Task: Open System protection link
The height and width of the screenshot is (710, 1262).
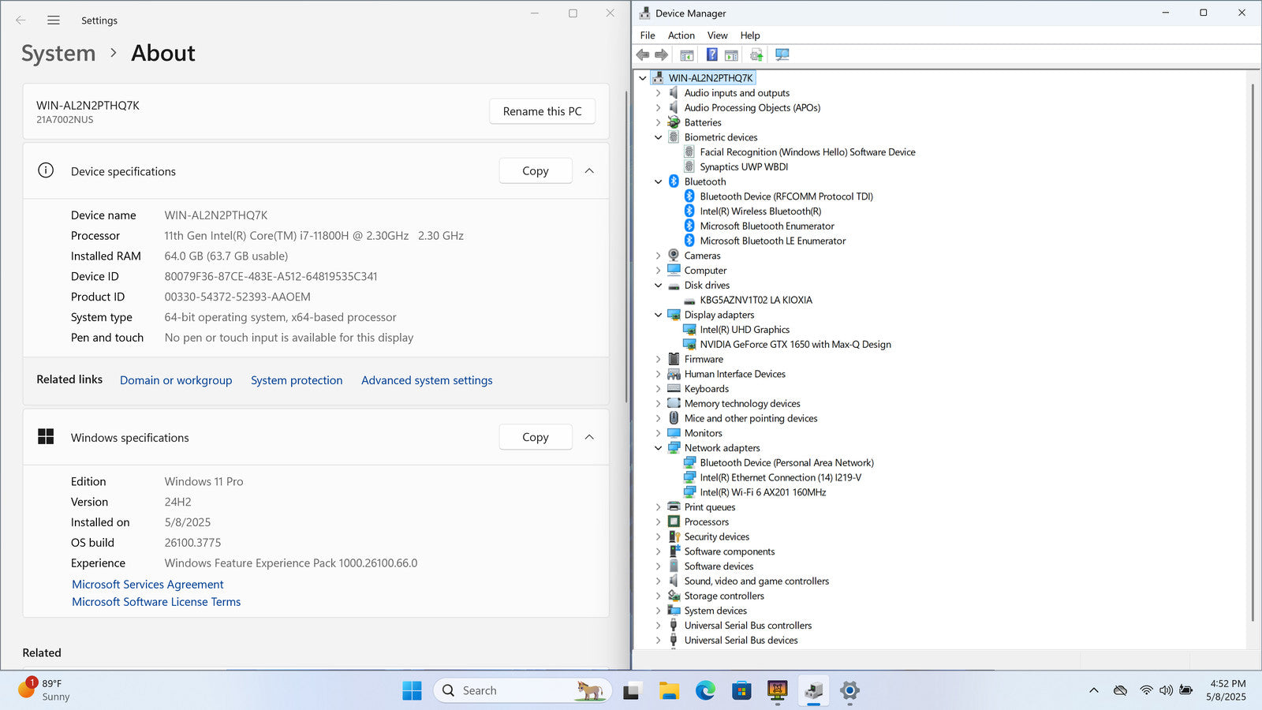Action: click(297, 380)
